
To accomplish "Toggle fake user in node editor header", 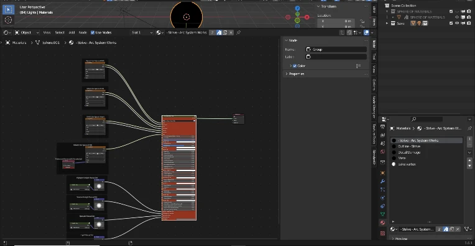I will point(219,33).
